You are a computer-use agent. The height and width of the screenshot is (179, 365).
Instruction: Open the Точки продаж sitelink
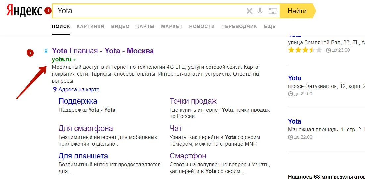tap(193, 101)
